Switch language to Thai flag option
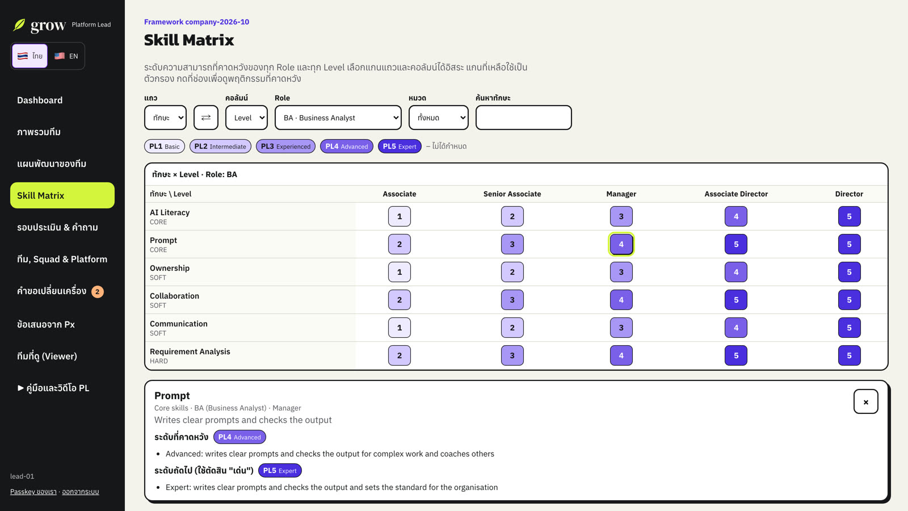This screenshot has height=511, width=908. pos(30,56)
